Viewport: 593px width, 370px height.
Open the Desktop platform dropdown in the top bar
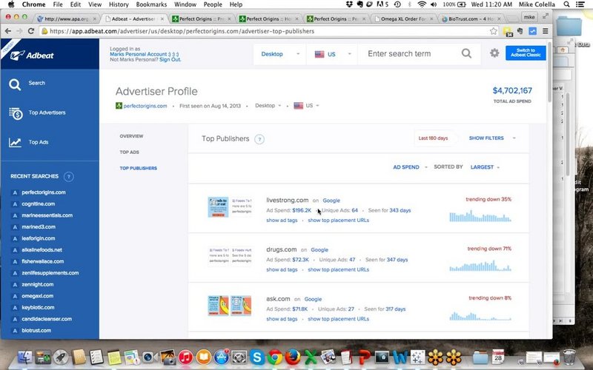tap(280, 54)
